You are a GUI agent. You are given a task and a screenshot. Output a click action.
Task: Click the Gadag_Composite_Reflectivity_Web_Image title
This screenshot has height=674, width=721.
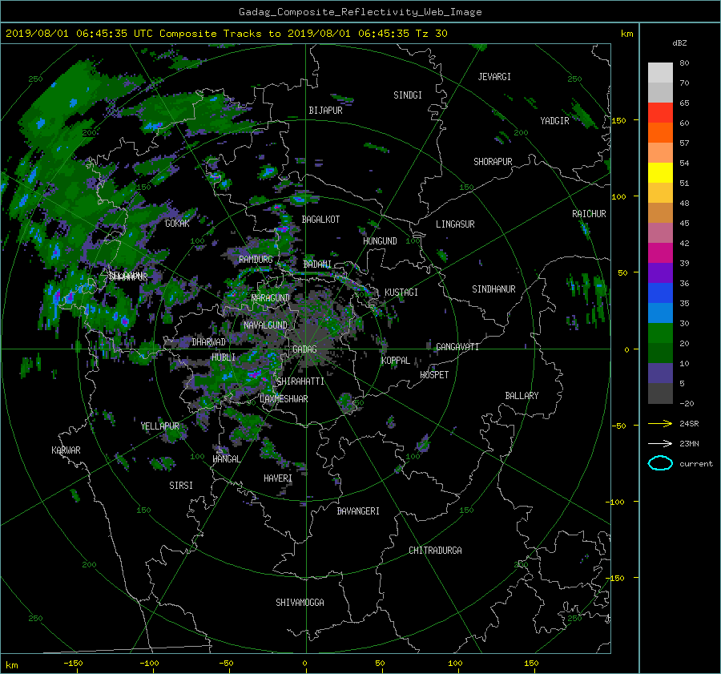[x=360, y=12]
